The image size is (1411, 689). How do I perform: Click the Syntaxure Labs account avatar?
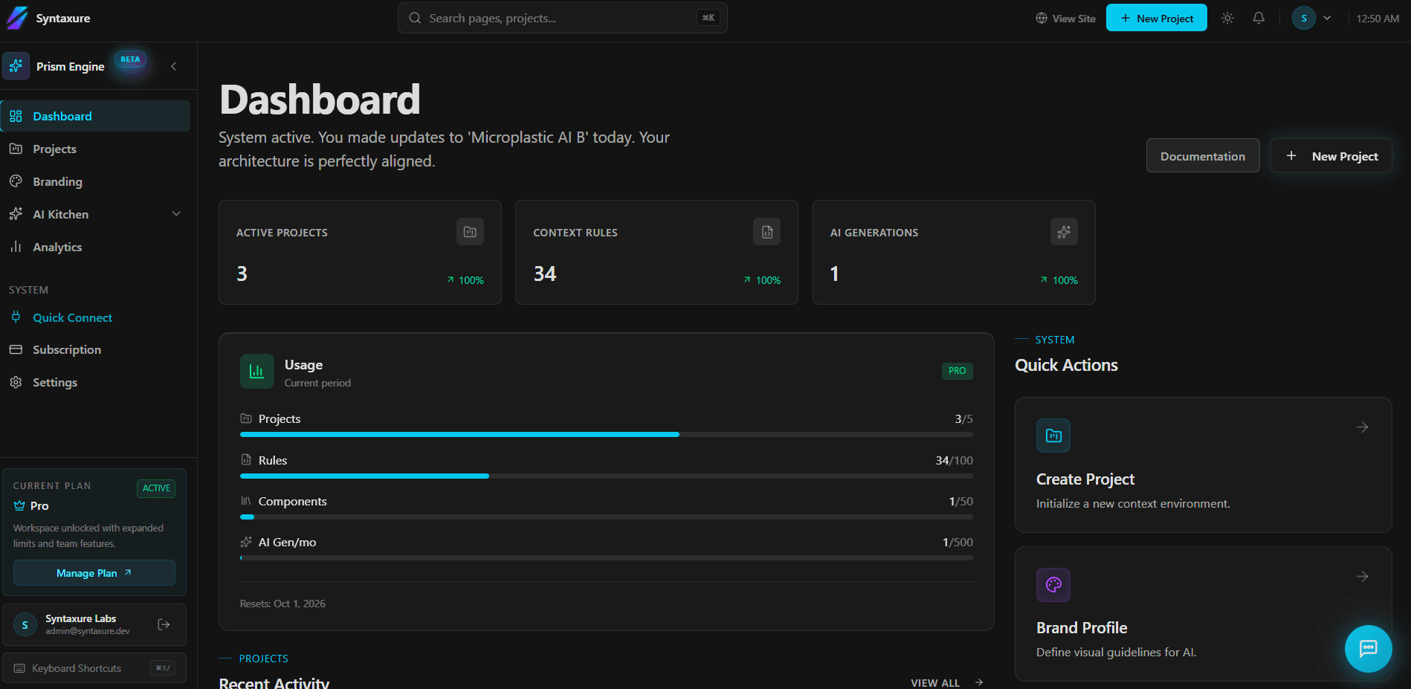[x=25, y=624]
